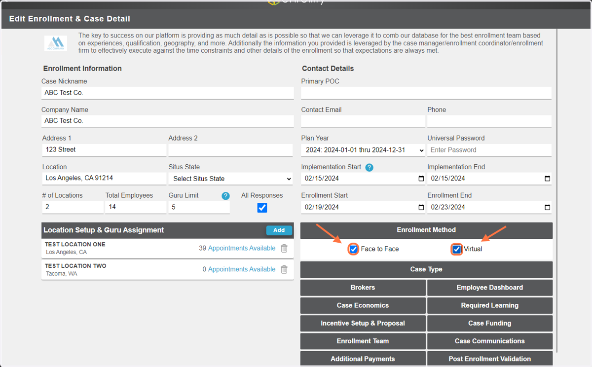Open the Case Communications section
592x367 pixels.
coord(490,341)
